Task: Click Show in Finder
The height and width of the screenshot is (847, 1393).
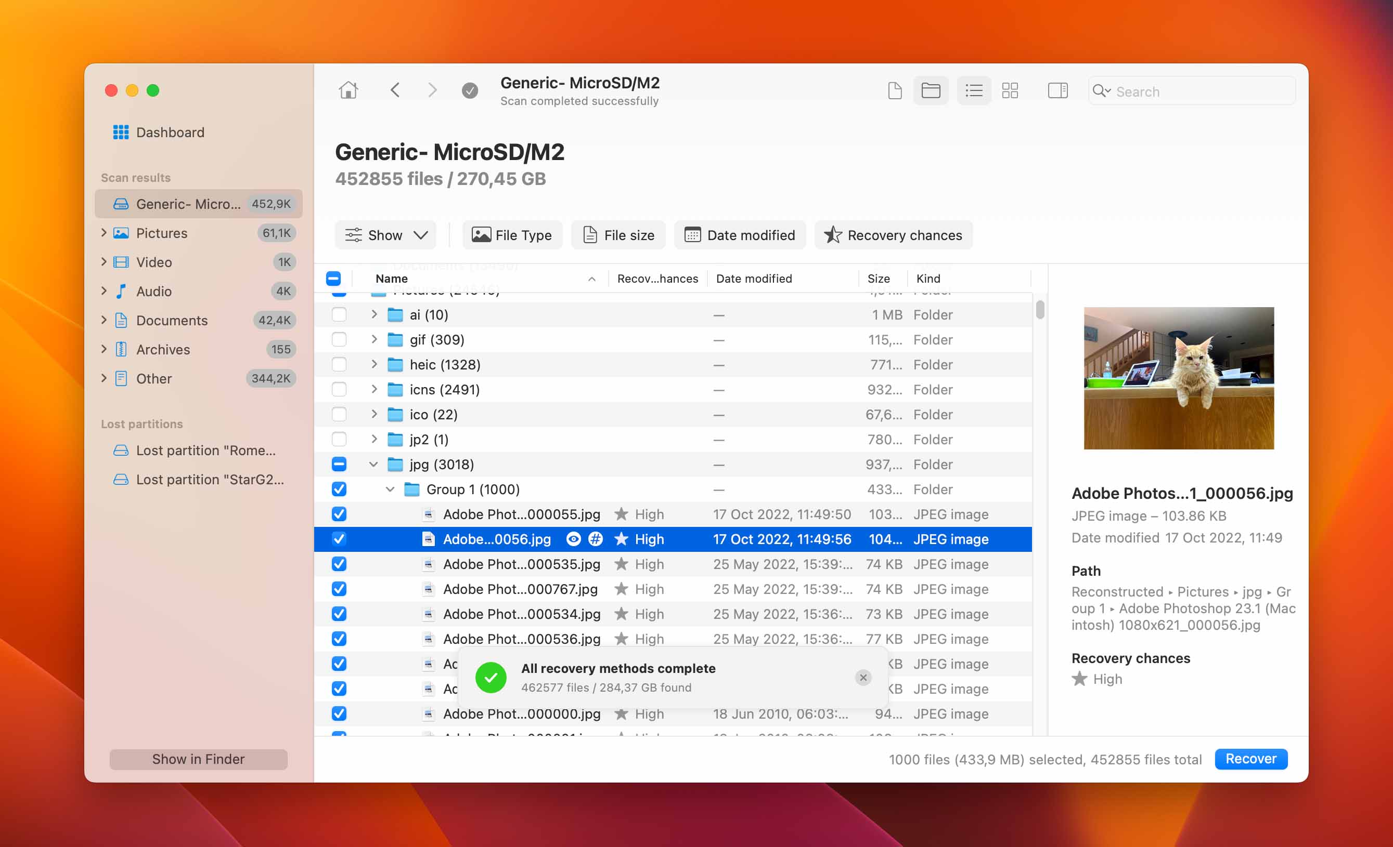Action: coord(198,759)
